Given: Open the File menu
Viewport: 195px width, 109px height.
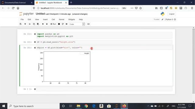Looking at the screenshot, I should (x=22, y=19).
